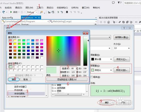
Task: Open the 测试(S) Test menu
Action: (50, 8)
